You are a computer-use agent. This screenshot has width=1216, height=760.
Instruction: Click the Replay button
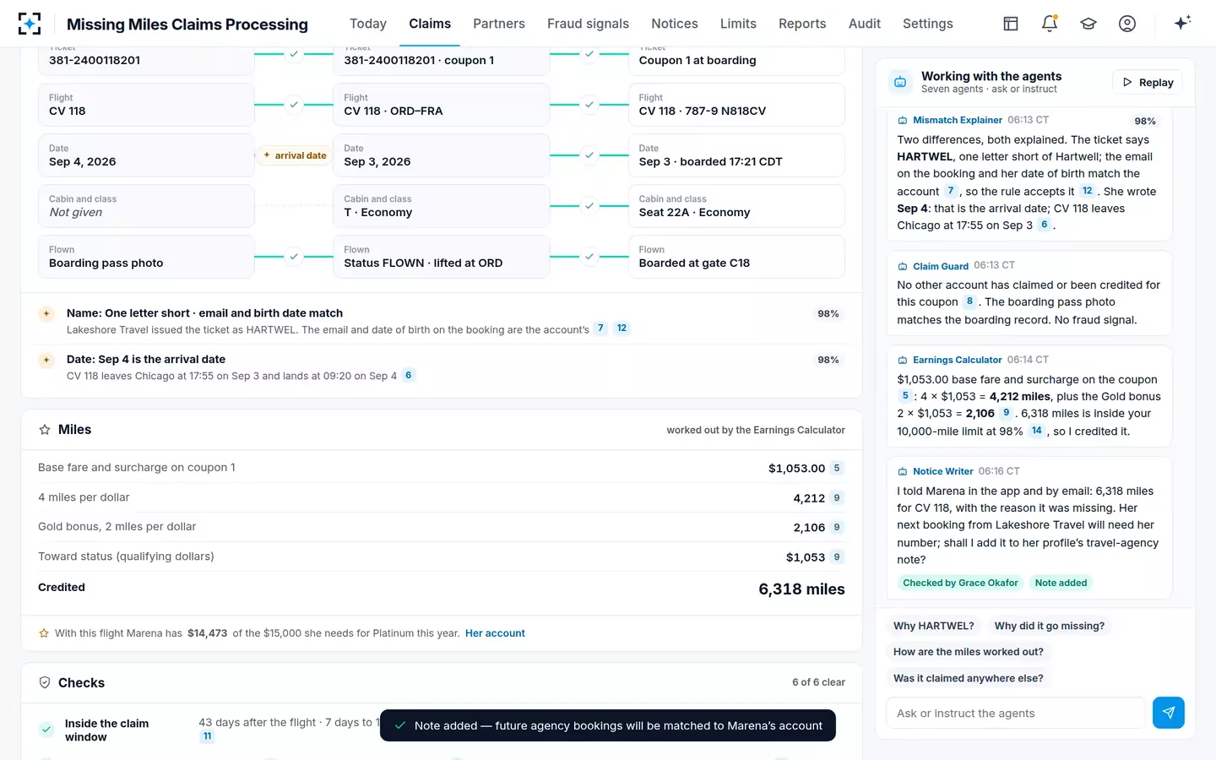1148,82
